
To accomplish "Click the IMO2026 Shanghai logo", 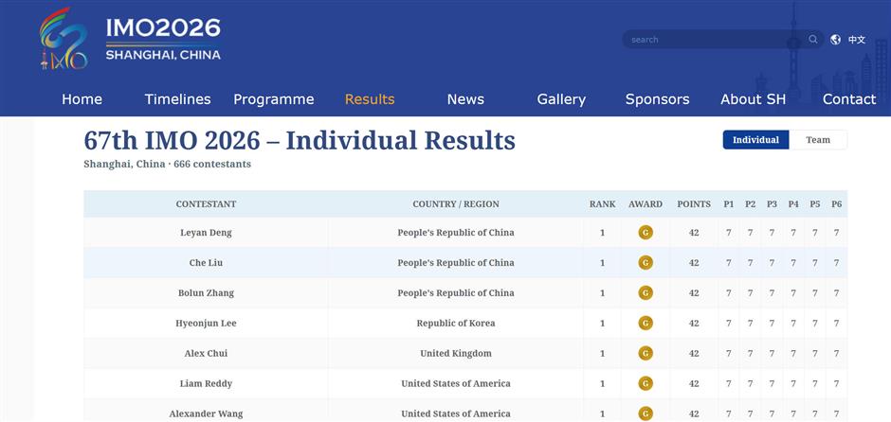I will [130, 38].
